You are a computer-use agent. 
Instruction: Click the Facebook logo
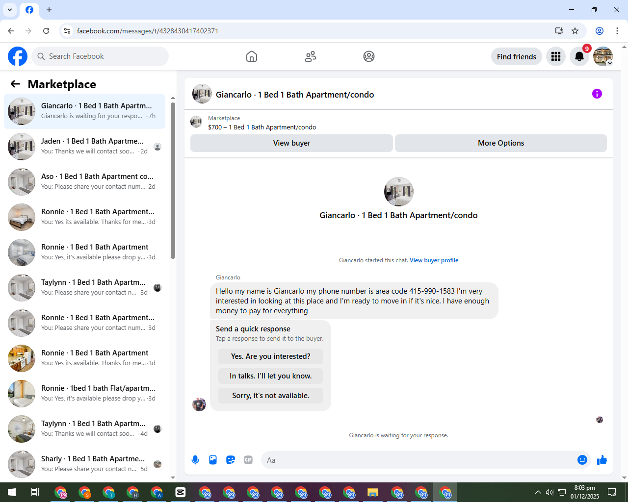pyautogui.click(x=18, y=56)
